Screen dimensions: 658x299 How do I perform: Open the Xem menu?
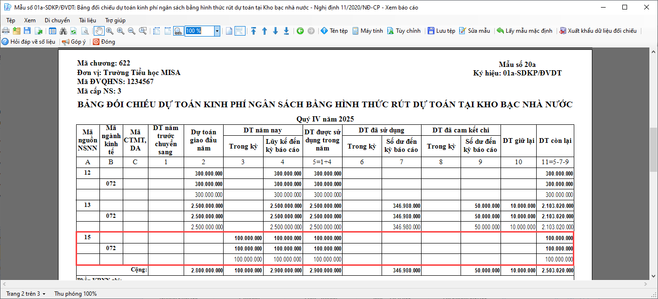tap(30, 20)
